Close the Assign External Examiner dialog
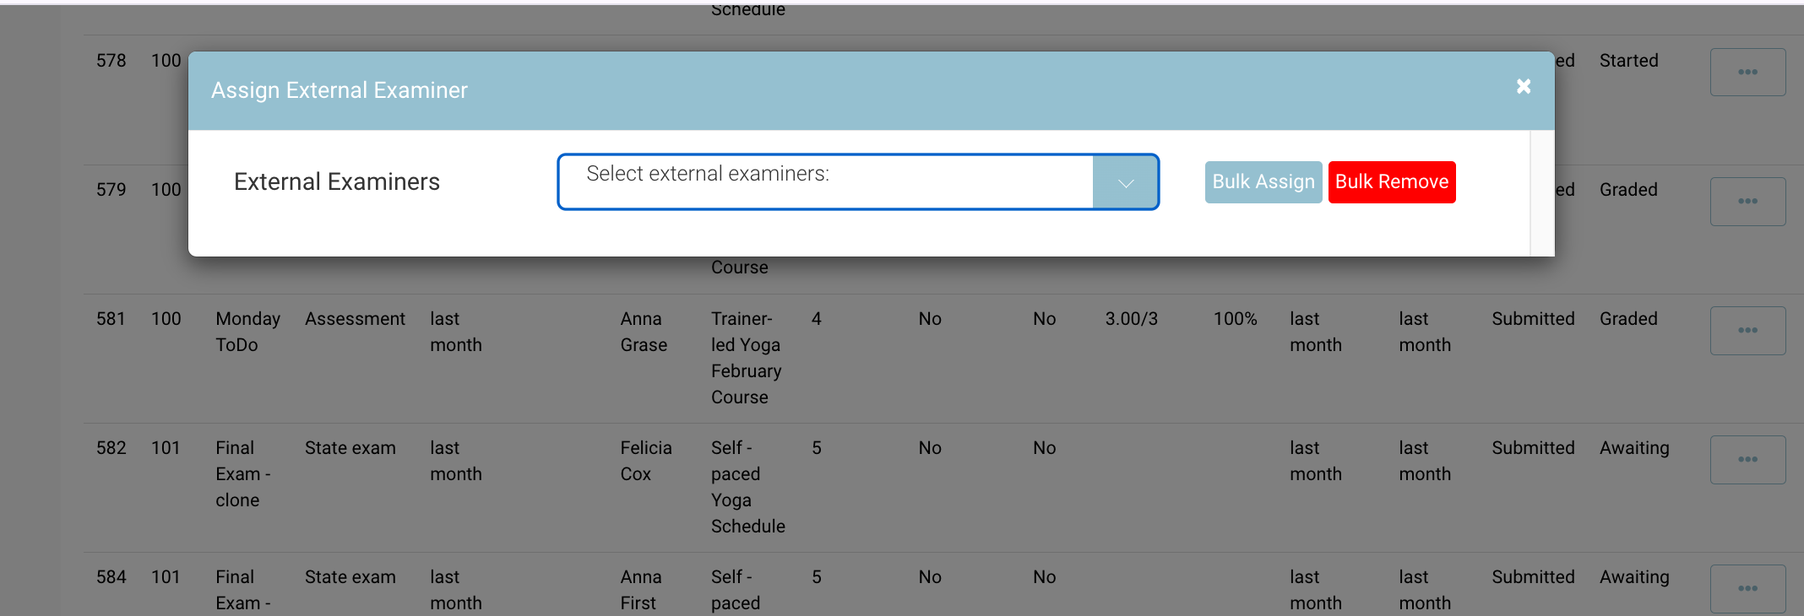 pyautogui.click(x=1524, y=87)
